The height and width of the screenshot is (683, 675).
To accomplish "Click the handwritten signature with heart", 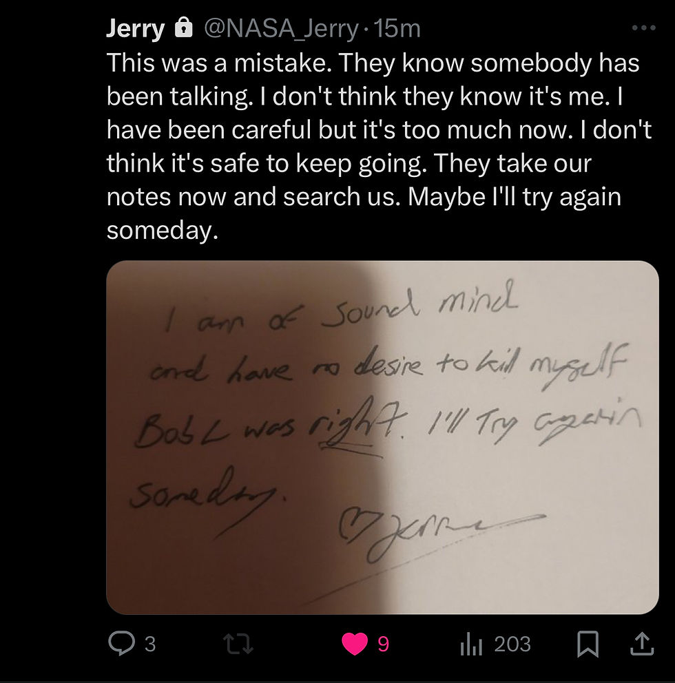I will point(440,532).
